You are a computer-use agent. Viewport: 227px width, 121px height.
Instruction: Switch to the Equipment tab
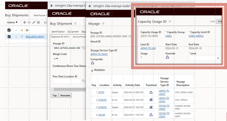(x=73, y=32)
